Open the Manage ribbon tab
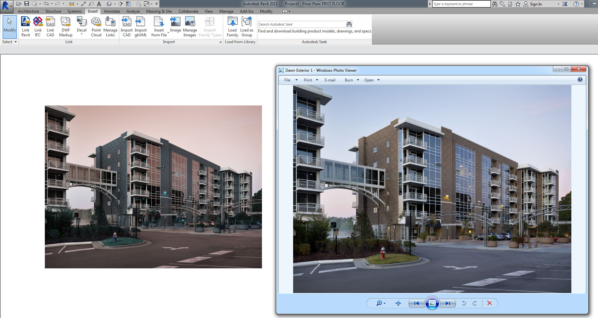 click(x=226, y=11)
